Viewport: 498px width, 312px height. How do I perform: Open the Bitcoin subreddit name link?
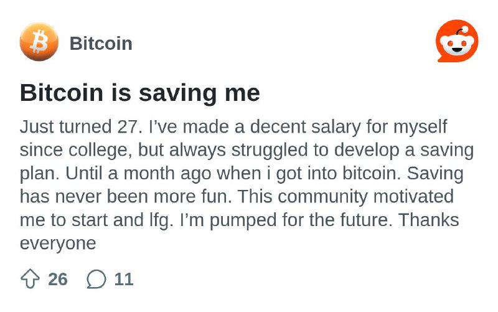click(101, 43)
